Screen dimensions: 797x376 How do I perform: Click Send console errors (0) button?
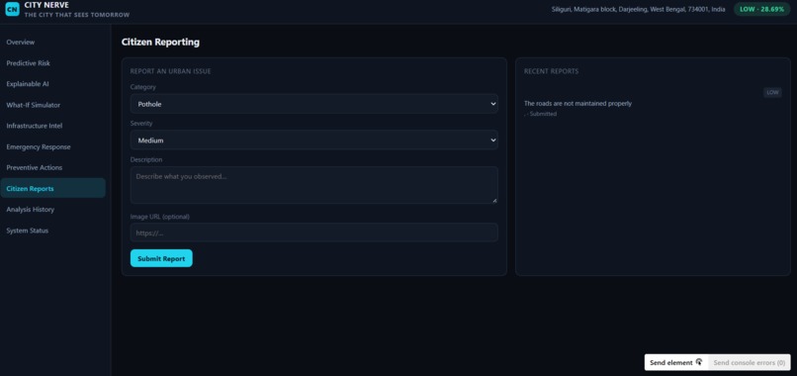(x=749, y=362)
